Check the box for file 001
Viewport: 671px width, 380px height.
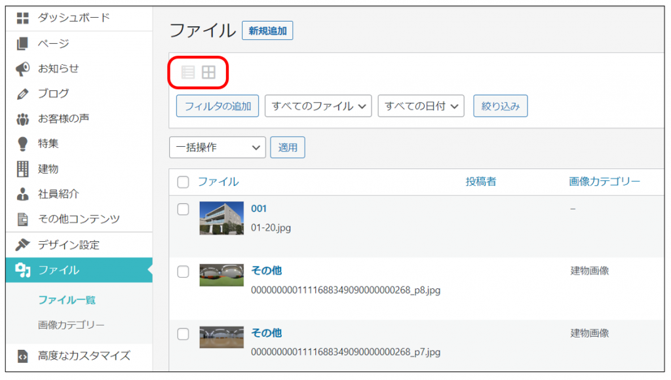coord(183,209)
